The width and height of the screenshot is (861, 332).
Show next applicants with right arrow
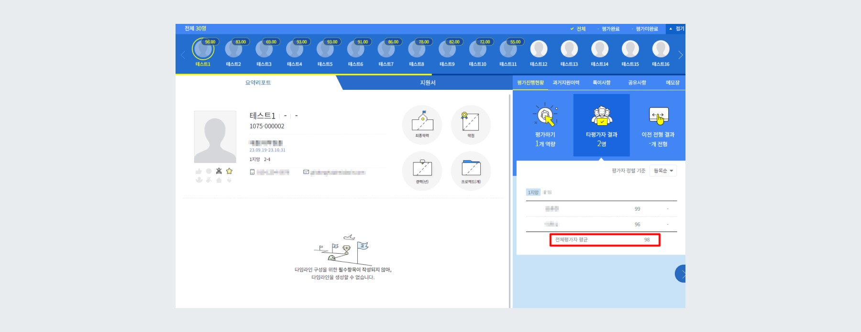tap(680, 55)
